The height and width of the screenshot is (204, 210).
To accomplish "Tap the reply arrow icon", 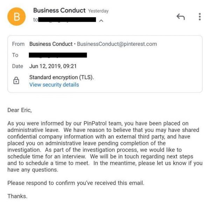I will (x=180, y=16).
